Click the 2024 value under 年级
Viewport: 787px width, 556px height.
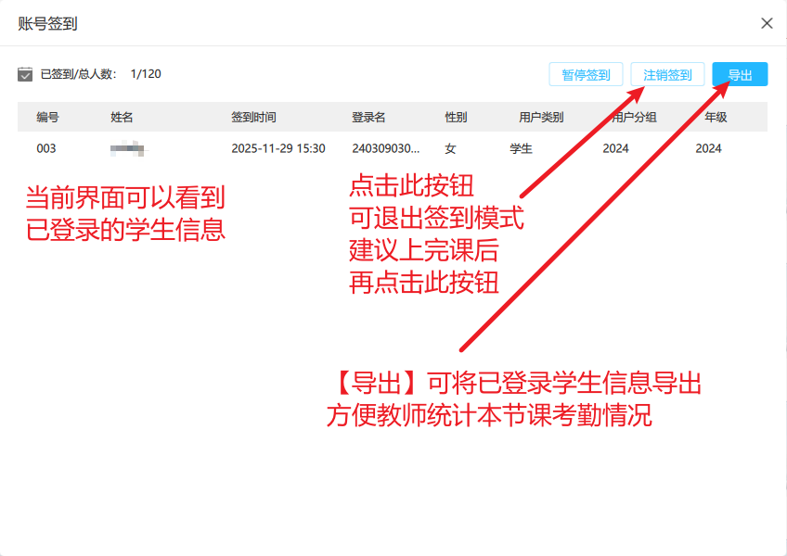(708, 148)
